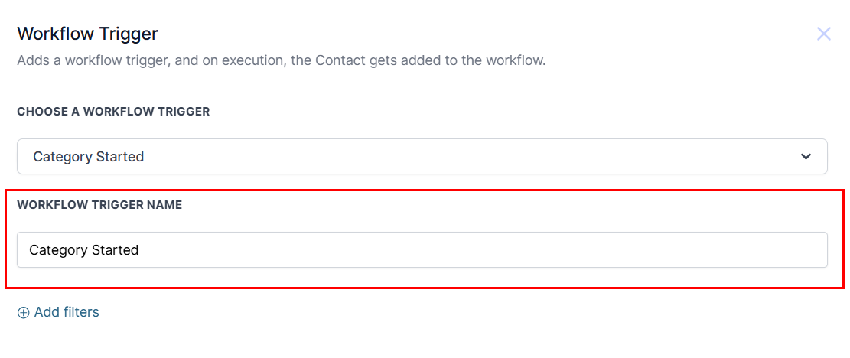Place cursor in empty area of name field

pos(483,249)
